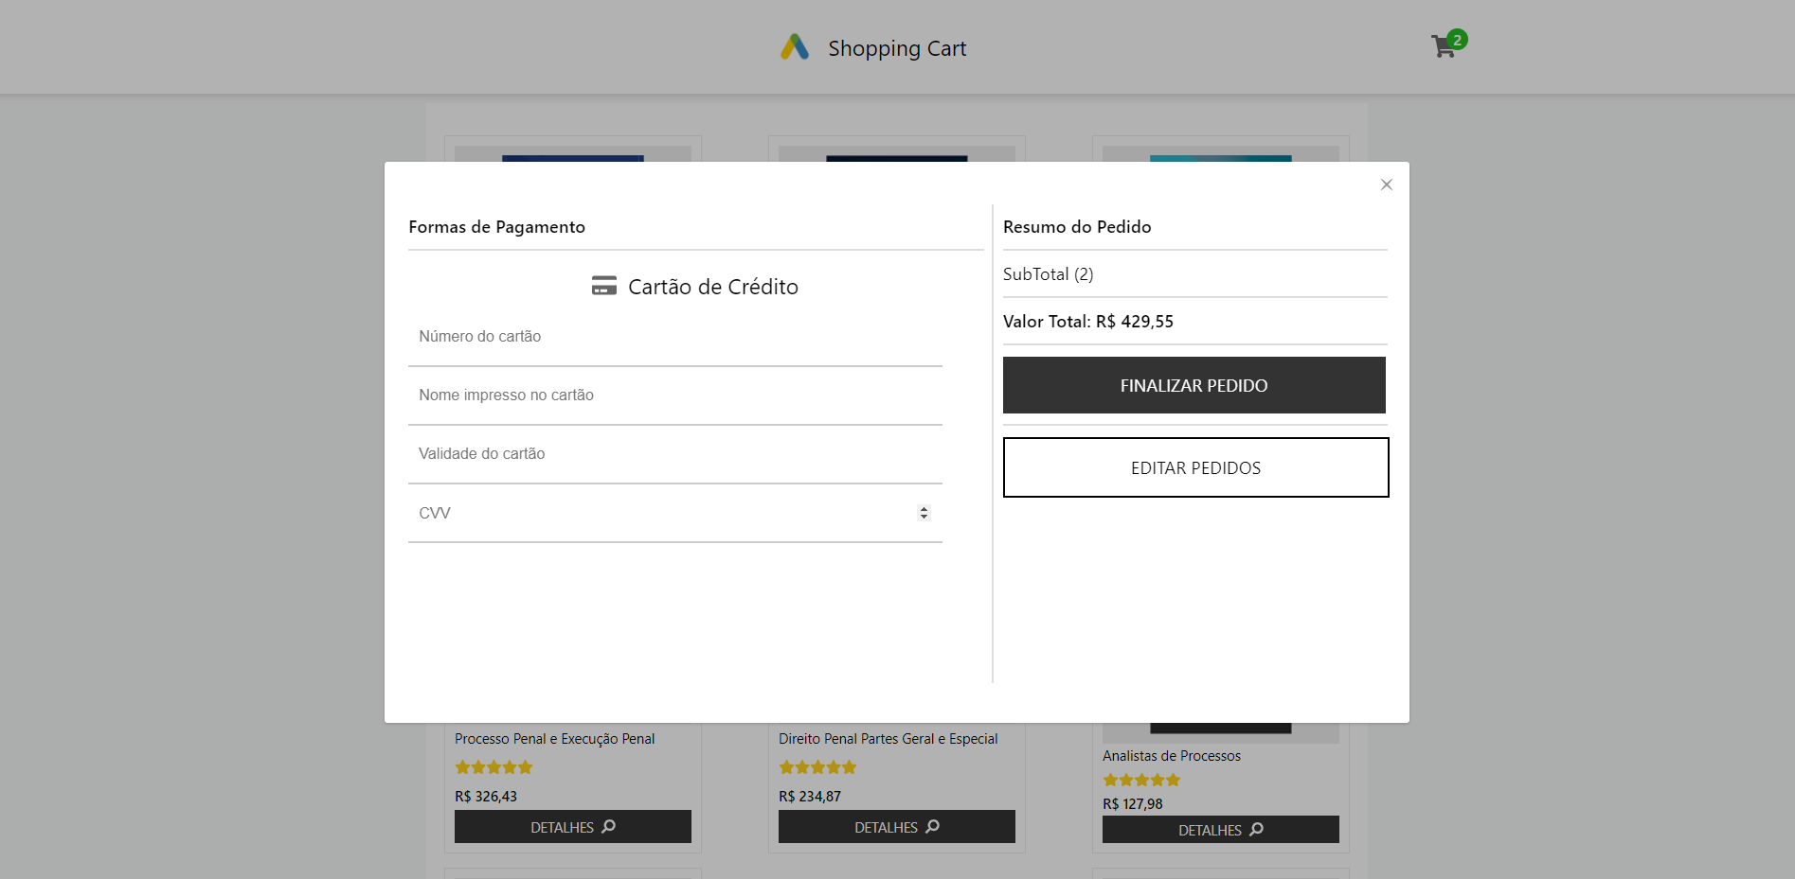Click the price R$ 326,43
The image size is (1795, 879).
(x=486, y=797)
